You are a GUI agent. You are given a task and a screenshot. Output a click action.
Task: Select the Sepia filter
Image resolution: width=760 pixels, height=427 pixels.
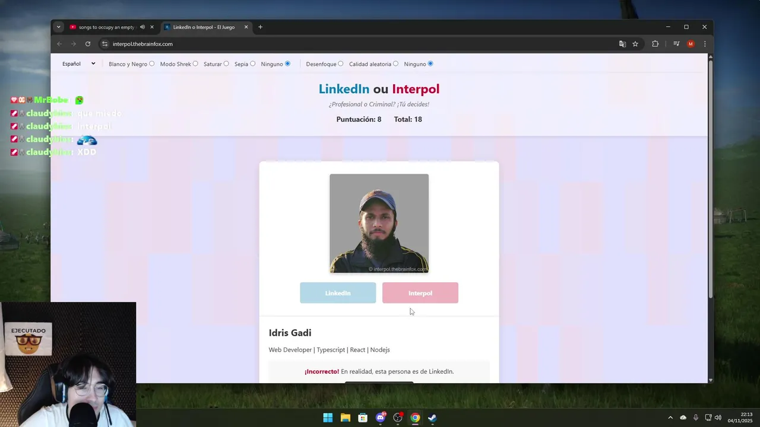coord(253,63)
